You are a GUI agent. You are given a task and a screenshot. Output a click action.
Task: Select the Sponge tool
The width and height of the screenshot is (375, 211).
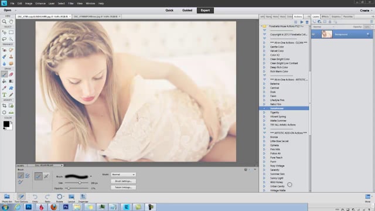[x=11, y=64]
